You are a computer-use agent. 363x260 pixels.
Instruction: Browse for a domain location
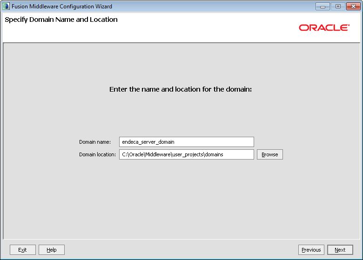pyautogui.click(x=270, y=154)
